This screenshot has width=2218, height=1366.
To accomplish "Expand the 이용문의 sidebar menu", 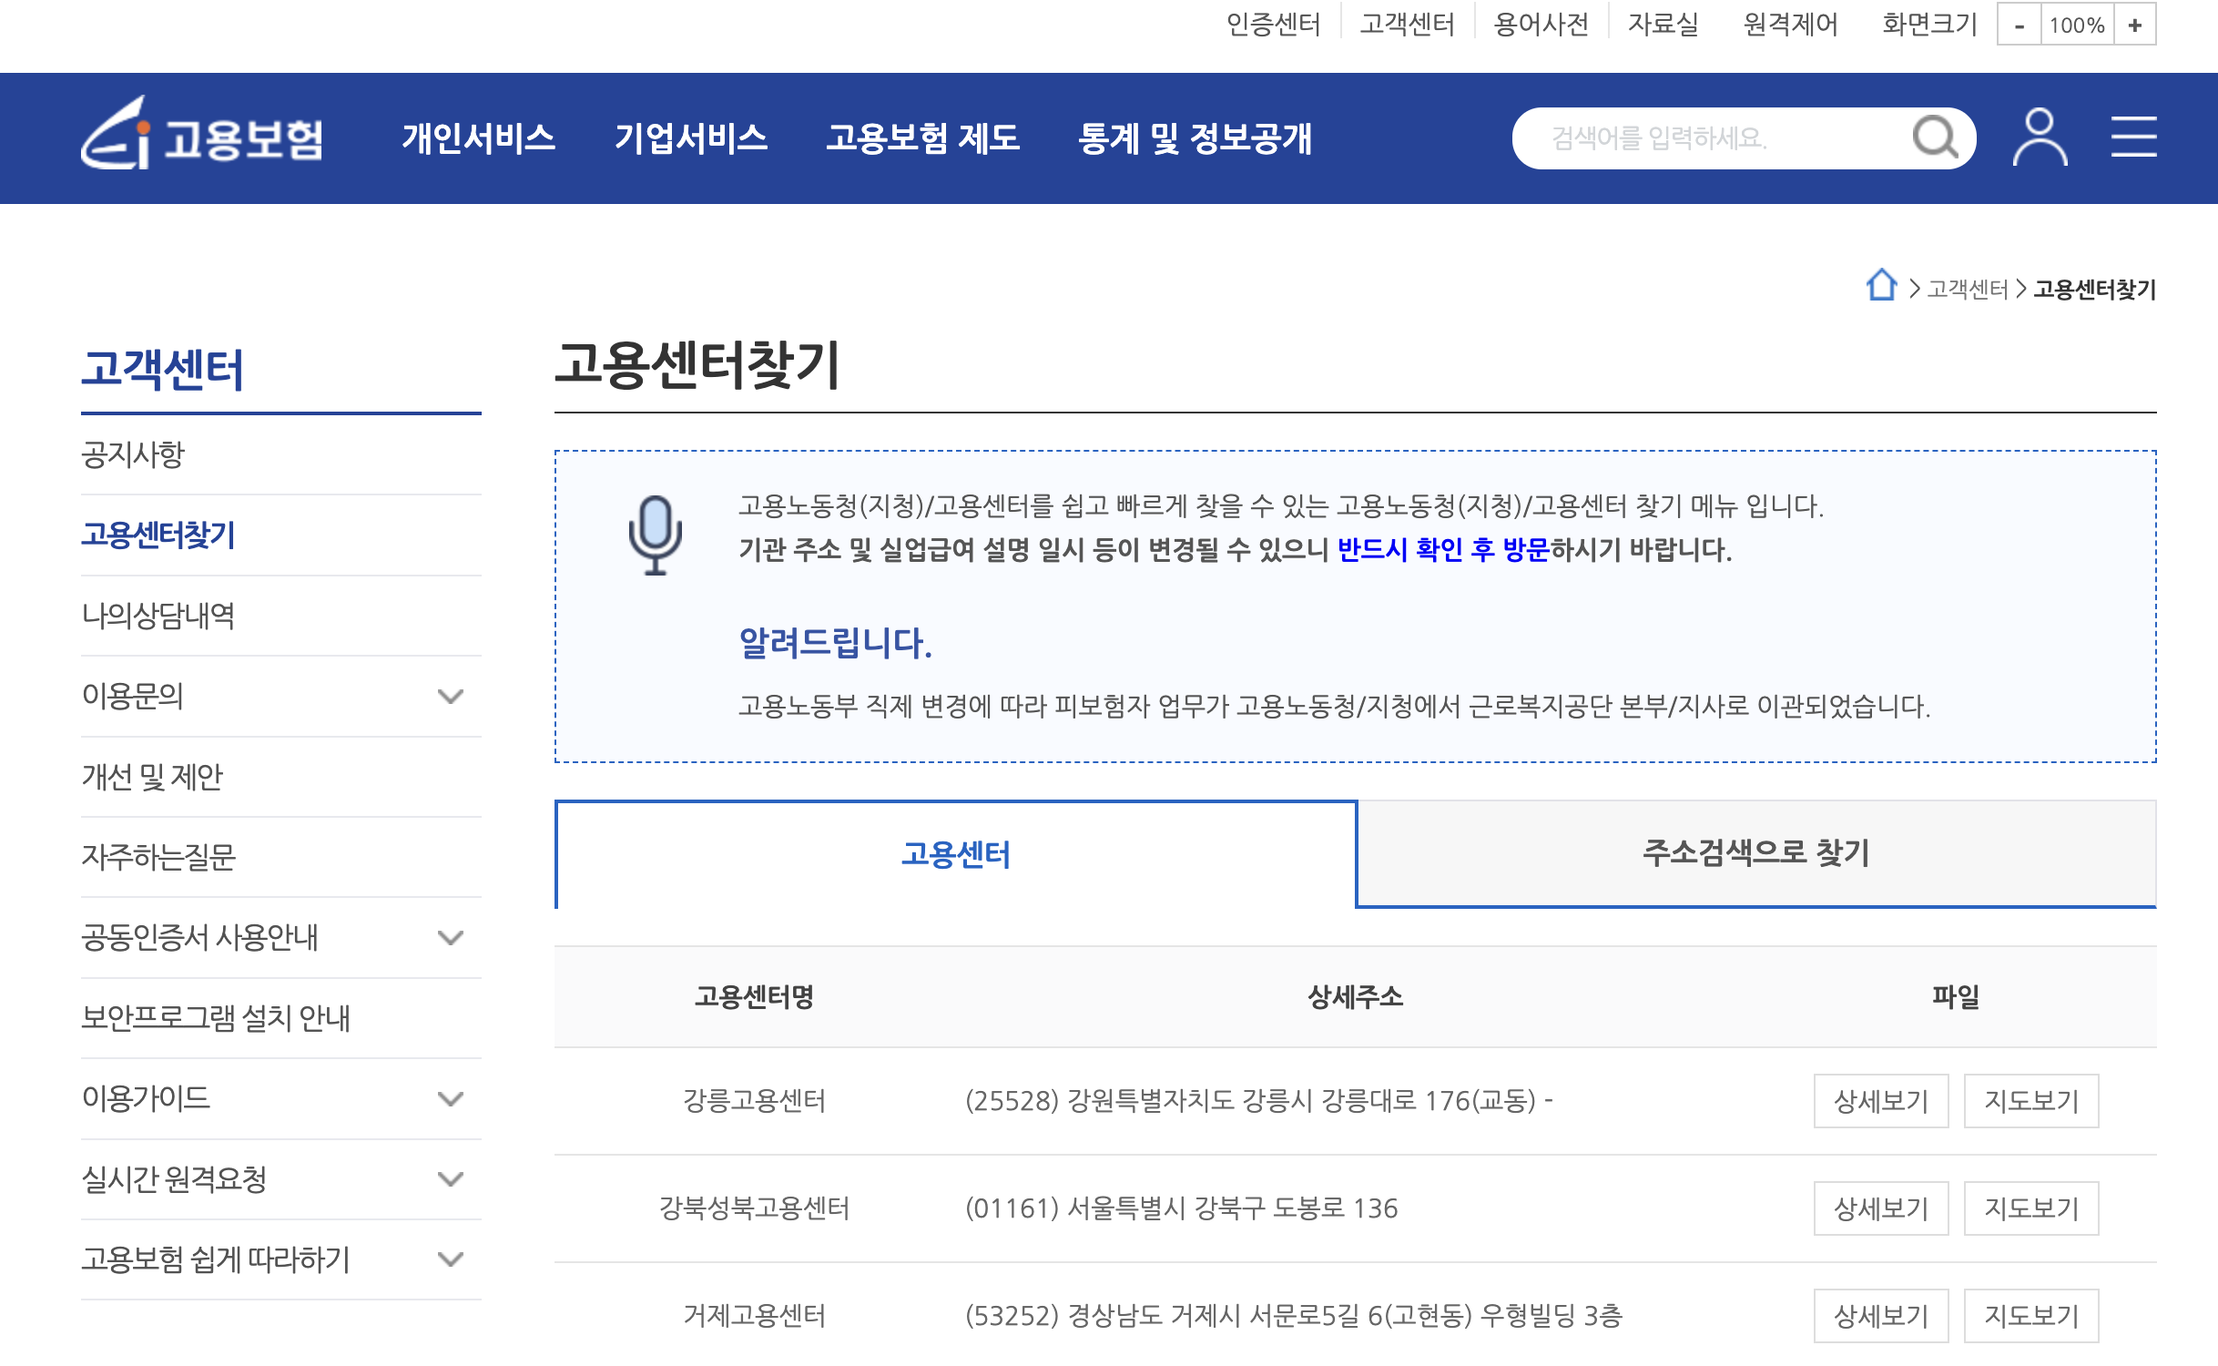I will (450, 697).
